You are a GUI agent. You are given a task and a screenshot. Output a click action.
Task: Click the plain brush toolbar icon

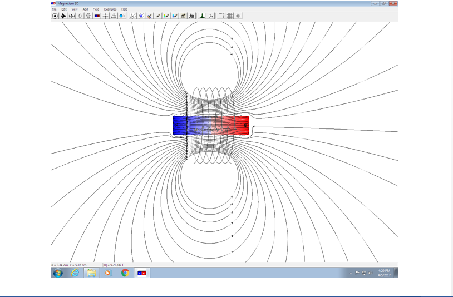point(157,16)
